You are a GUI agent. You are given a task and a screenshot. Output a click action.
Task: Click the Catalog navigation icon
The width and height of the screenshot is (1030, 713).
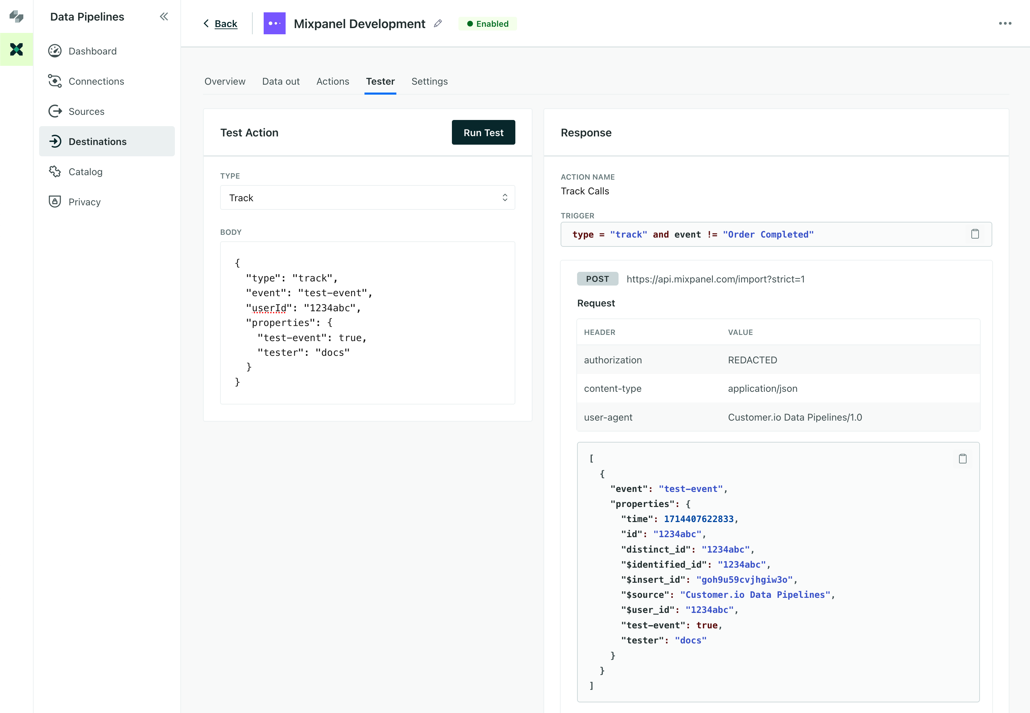click(55, 171)
